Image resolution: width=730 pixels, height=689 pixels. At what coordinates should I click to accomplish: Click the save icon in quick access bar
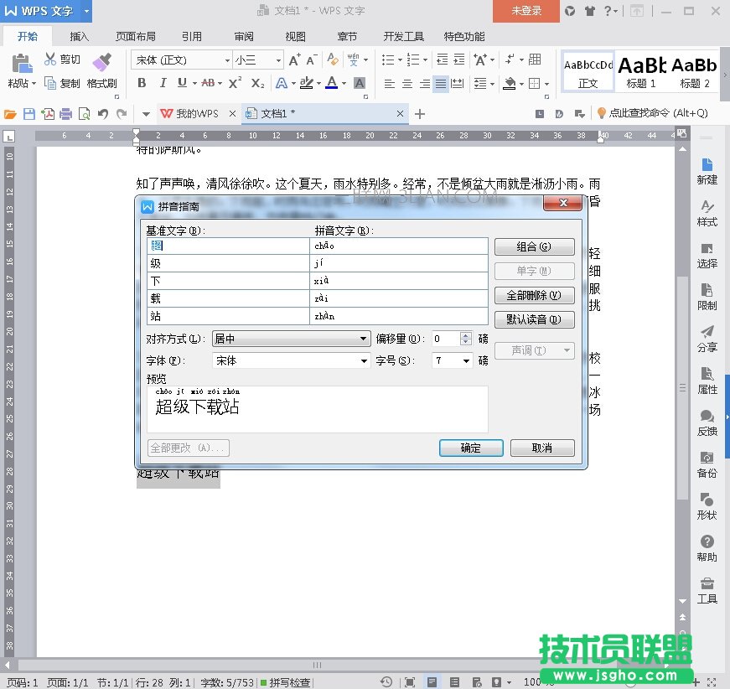(29, 114)
